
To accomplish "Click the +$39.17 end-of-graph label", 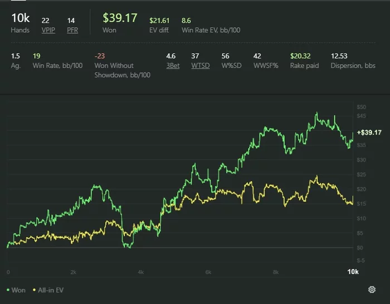I will [x=369, y=133].
